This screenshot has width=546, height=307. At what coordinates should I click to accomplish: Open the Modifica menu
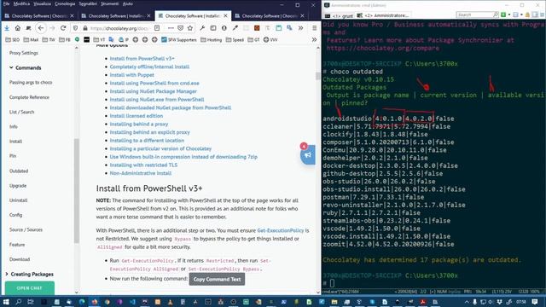pyautogui.click(x=21, y=3)
